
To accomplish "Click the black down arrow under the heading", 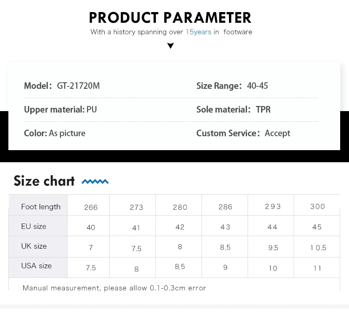I will (170, 46).
